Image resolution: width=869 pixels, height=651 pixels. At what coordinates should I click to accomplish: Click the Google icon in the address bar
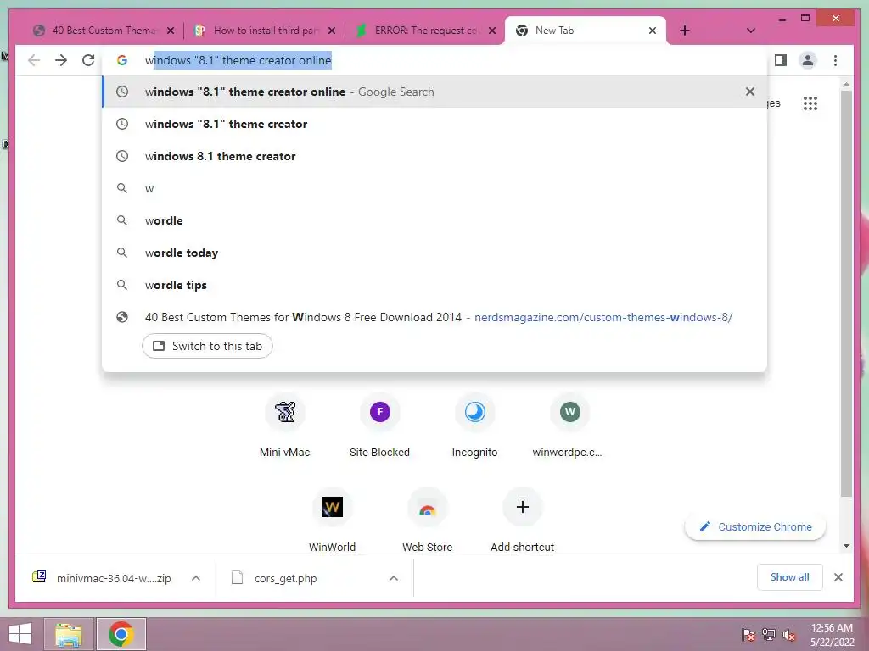click(x=122, y=60)
